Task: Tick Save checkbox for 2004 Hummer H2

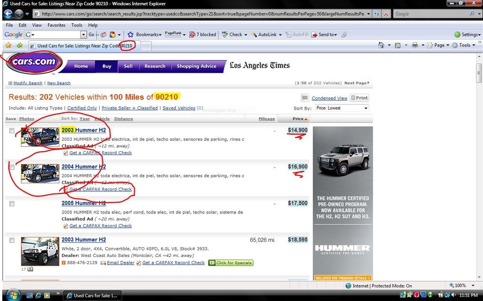Action: coord(12,167)
